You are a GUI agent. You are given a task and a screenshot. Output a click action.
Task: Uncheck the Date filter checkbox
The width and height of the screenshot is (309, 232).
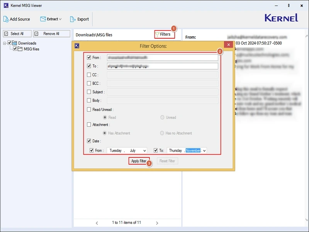tap(89, 141)
